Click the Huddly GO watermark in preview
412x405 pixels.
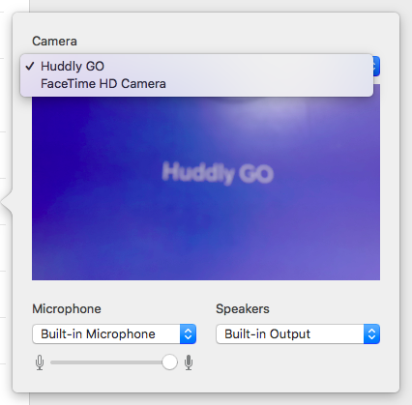coord(218,173)
